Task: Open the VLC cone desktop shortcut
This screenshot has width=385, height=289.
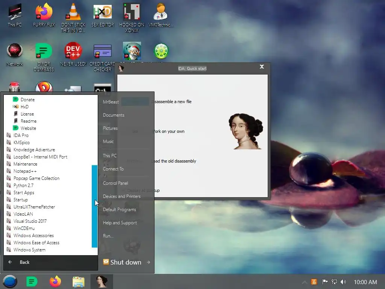Action: [73, 17]
